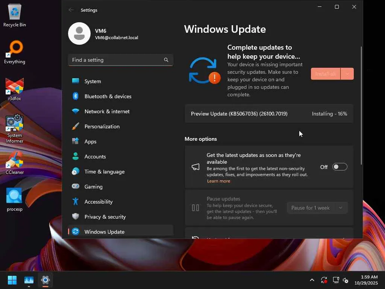Viewport: 385px width, 289px height.
Task: Launch System Informer desktop shortcut
Action: click(x=15, y=128)
